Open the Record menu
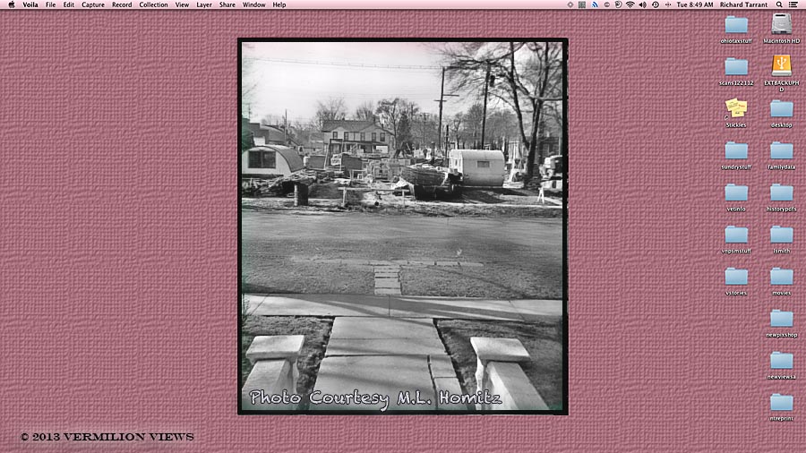 click(122, 4)
